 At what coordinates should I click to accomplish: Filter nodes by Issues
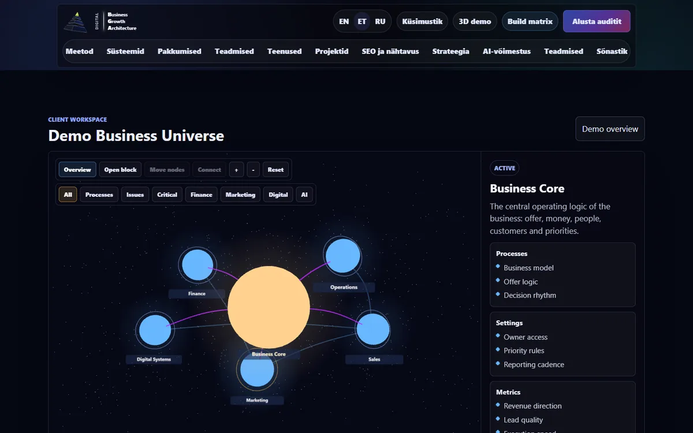point(135,195)
